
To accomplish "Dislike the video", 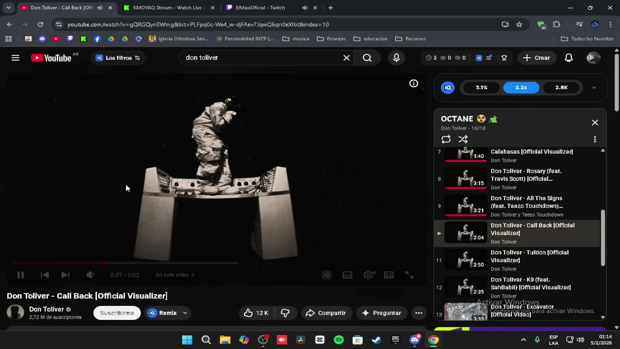I will (285, 313).
